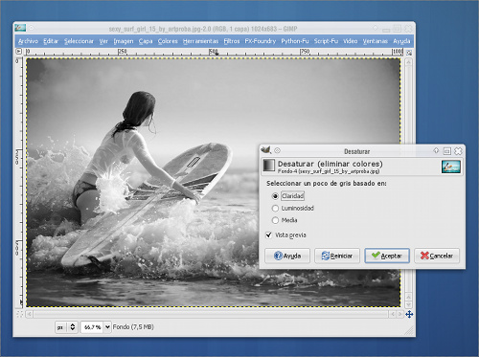Viewport: 479px width, 357px height.
Task: Click the pin circle icon in Desaturar title bar
Action: coord(278,150)
